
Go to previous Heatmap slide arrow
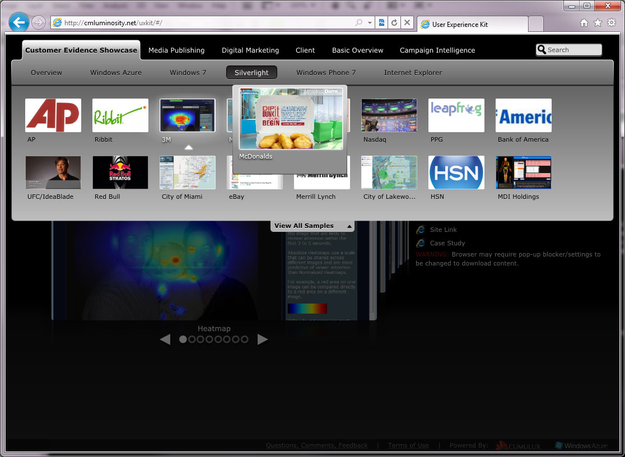[165, 339]
